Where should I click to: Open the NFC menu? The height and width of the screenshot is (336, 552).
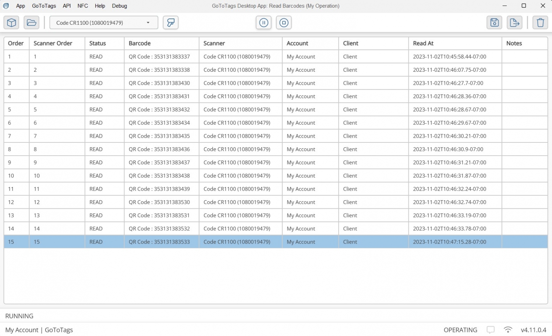click(82, 6)
